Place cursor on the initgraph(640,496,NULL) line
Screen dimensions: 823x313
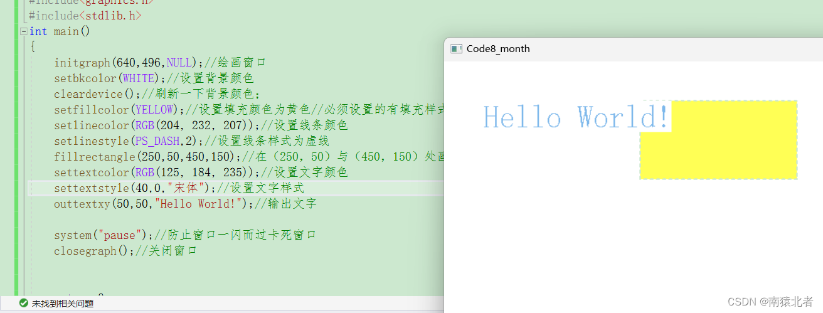pyautogui.click(x=160, y=63)
